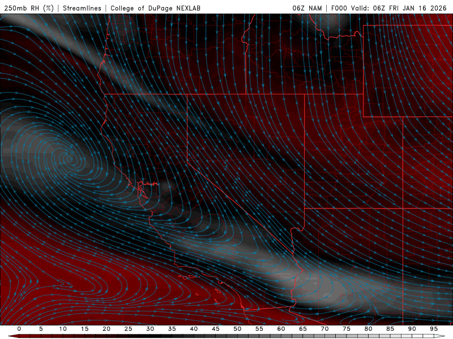Click the colorbar label '45'
Image resolution: width=453 pixels, height=339 pixels.
tap(216, 329)
